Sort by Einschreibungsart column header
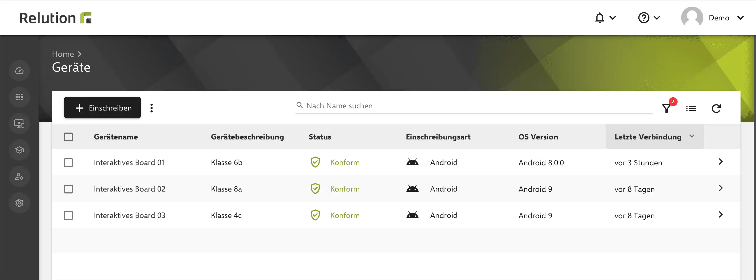Screen dimensions: 756x280 click(x=438, y=137)
